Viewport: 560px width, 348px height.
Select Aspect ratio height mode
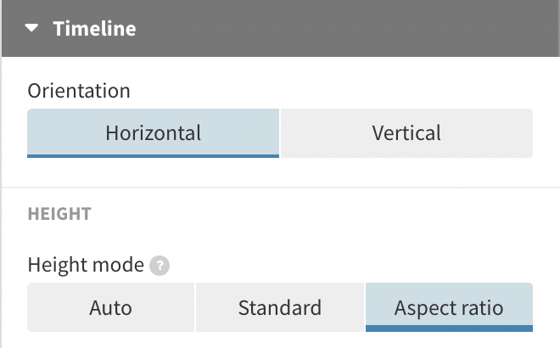click(x=449, y=307)
